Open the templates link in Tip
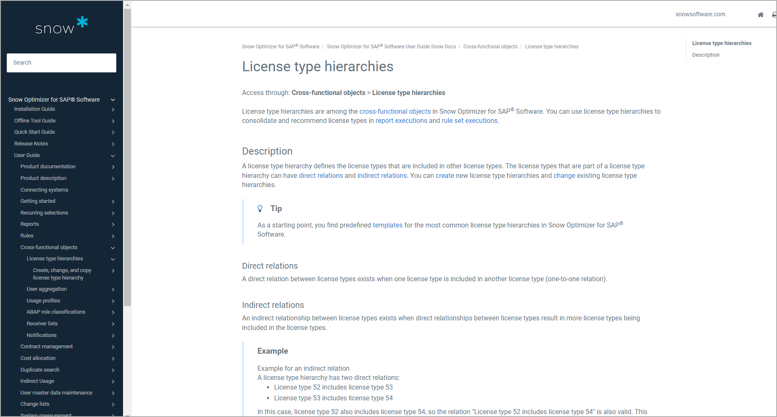This screenshot has height=417, width=777. click(387, 225)
